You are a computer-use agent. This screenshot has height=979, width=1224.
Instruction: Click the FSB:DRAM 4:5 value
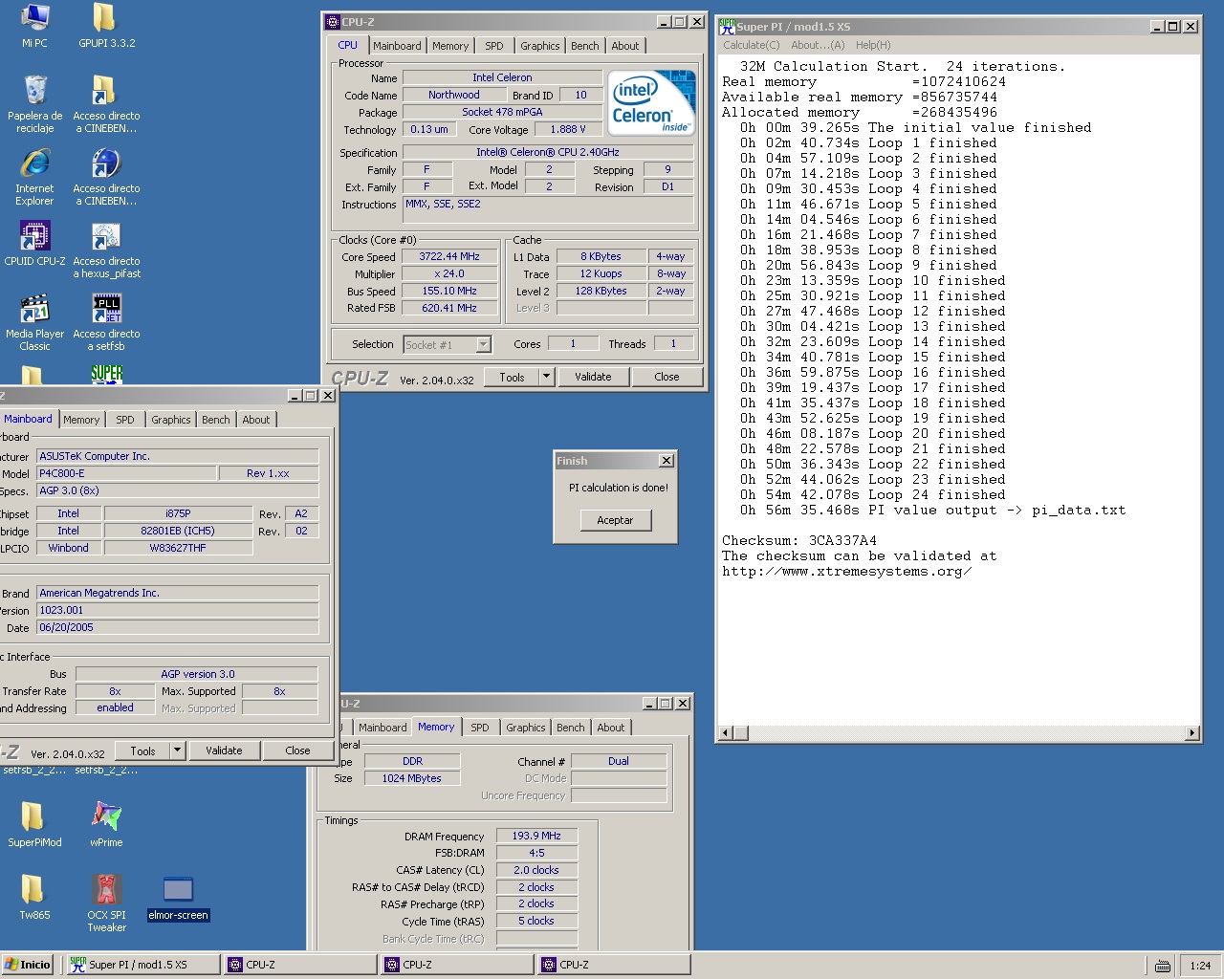click(536, 853)
